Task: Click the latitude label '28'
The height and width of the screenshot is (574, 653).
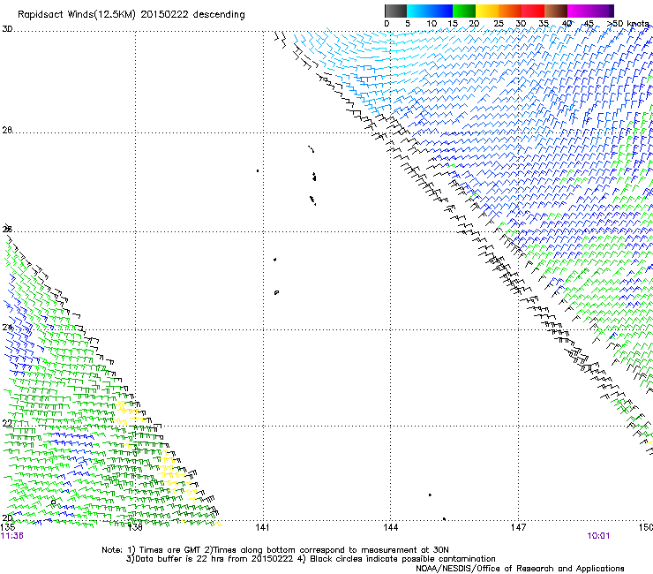Action: (x=7, y=130)
